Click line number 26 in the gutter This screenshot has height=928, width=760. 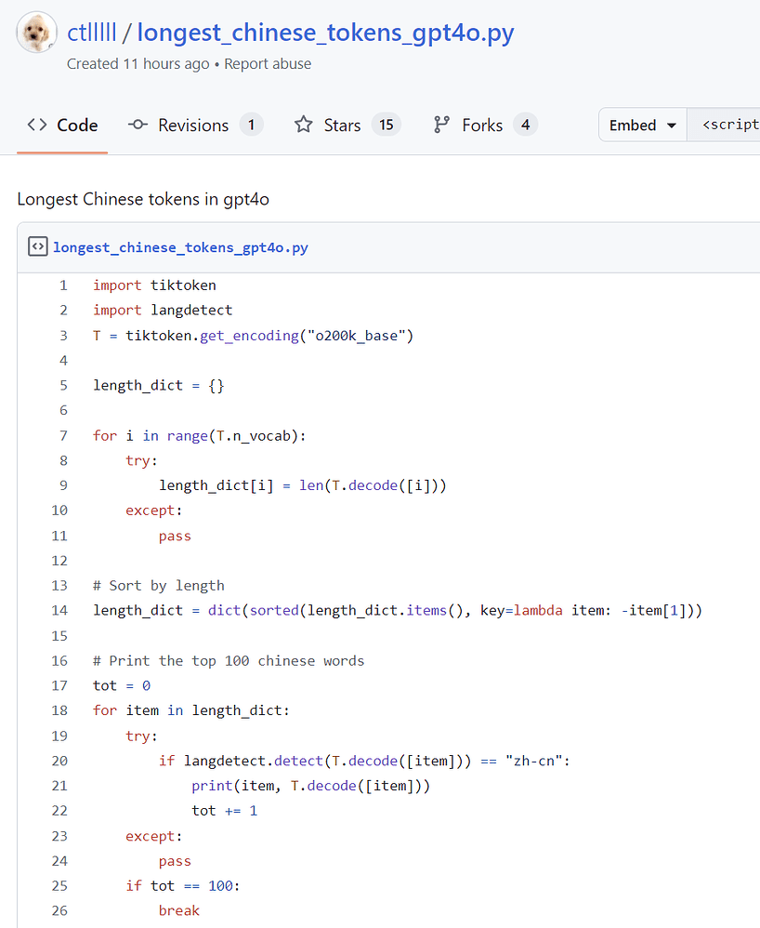tap(59, 910)
